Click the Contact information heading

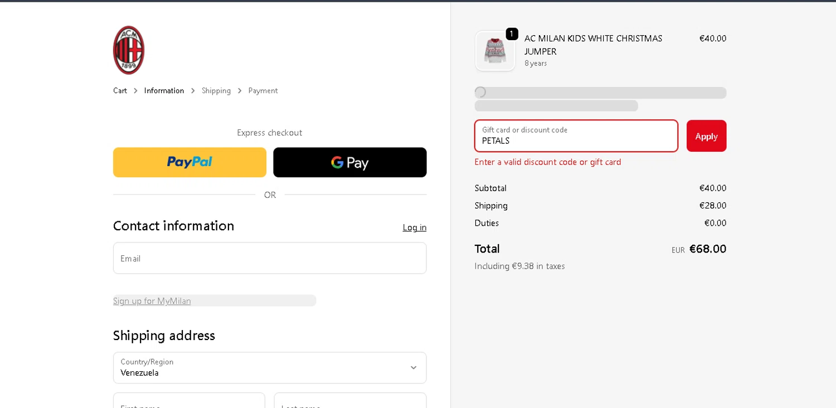tap(173, 226)
